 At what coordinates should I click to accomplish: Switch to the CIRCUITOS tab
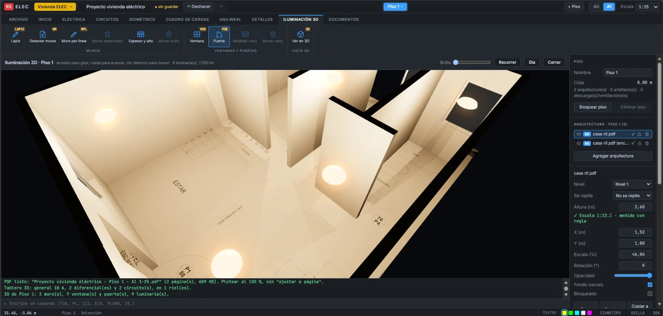pyautogui.click(x=107, y=19)
